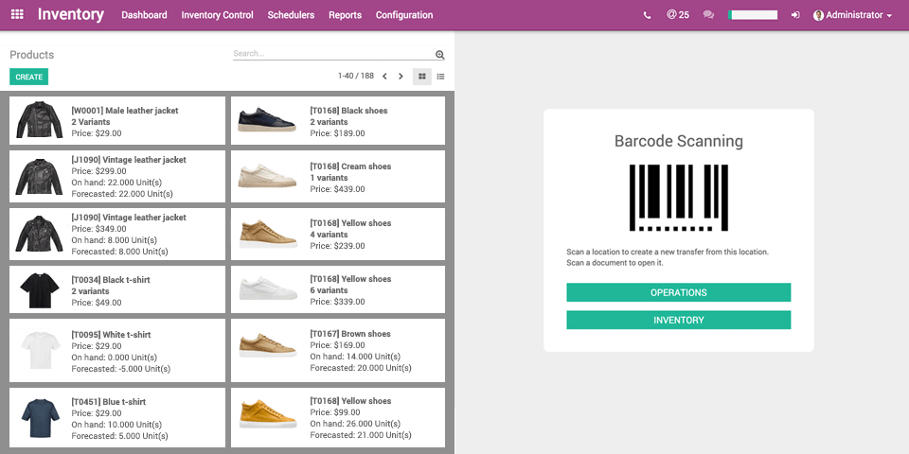909x454 pixels.
Task: Open the Reports menu
Action: (x=345, y=15)
